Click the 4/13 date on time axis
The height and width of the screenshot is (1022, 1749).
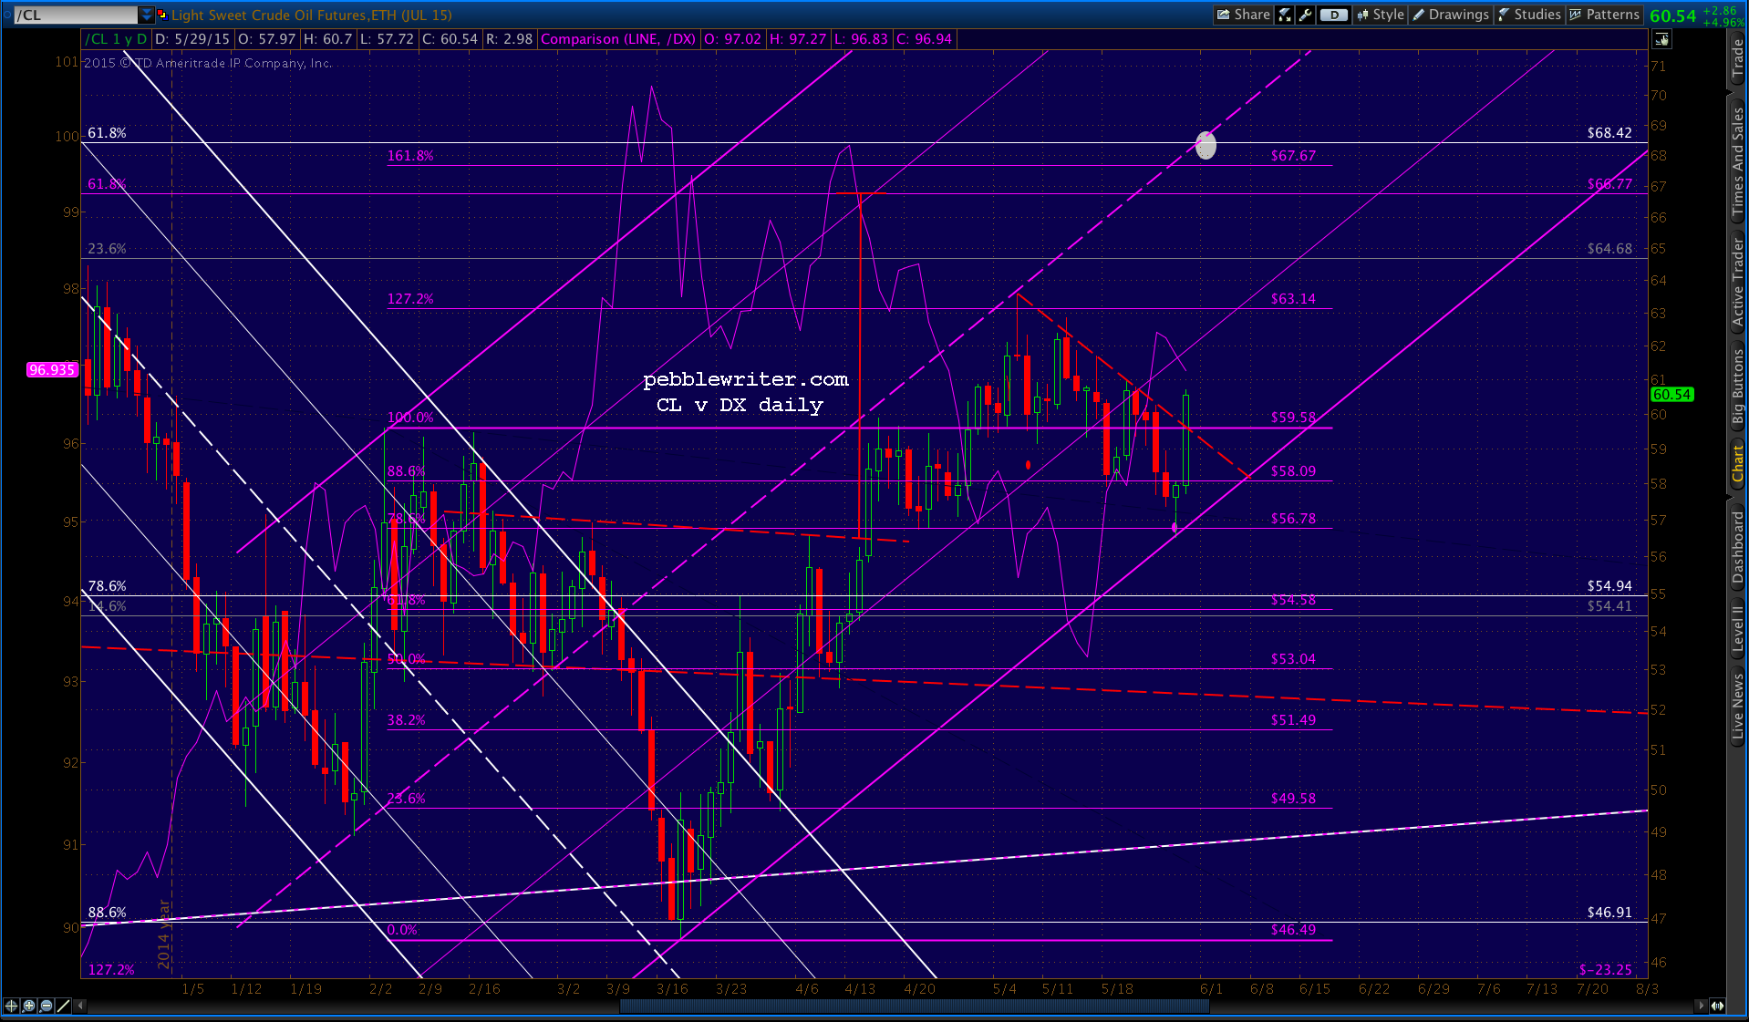tap(860, 989)
